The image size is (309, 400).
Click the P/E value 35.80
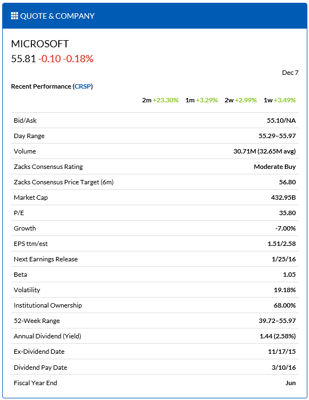pos(288,213)
